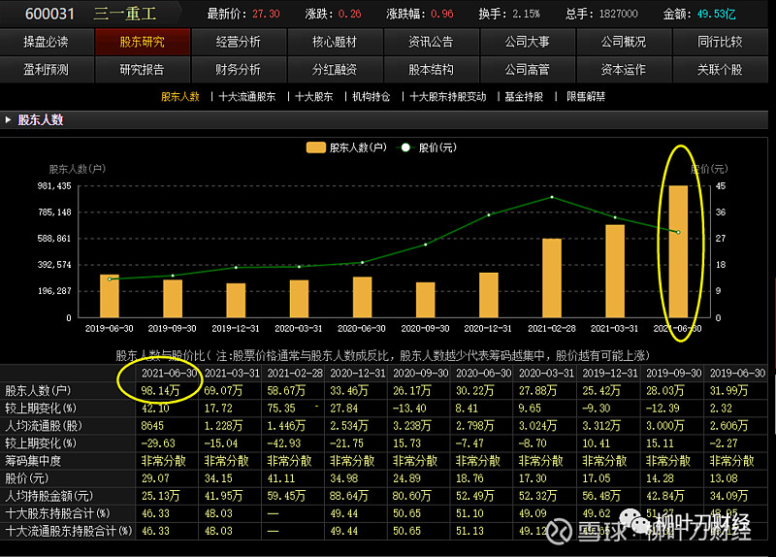The image size is (776, 557).
Task: Select the 2019-06-30 bar in the chart
Action: pos(110,296)
